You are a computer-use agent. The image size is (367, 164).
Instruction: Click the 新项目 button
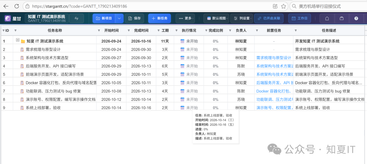(104, 18)
